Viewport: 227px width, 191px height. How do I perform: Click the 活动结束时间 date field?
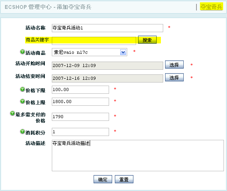108,78
